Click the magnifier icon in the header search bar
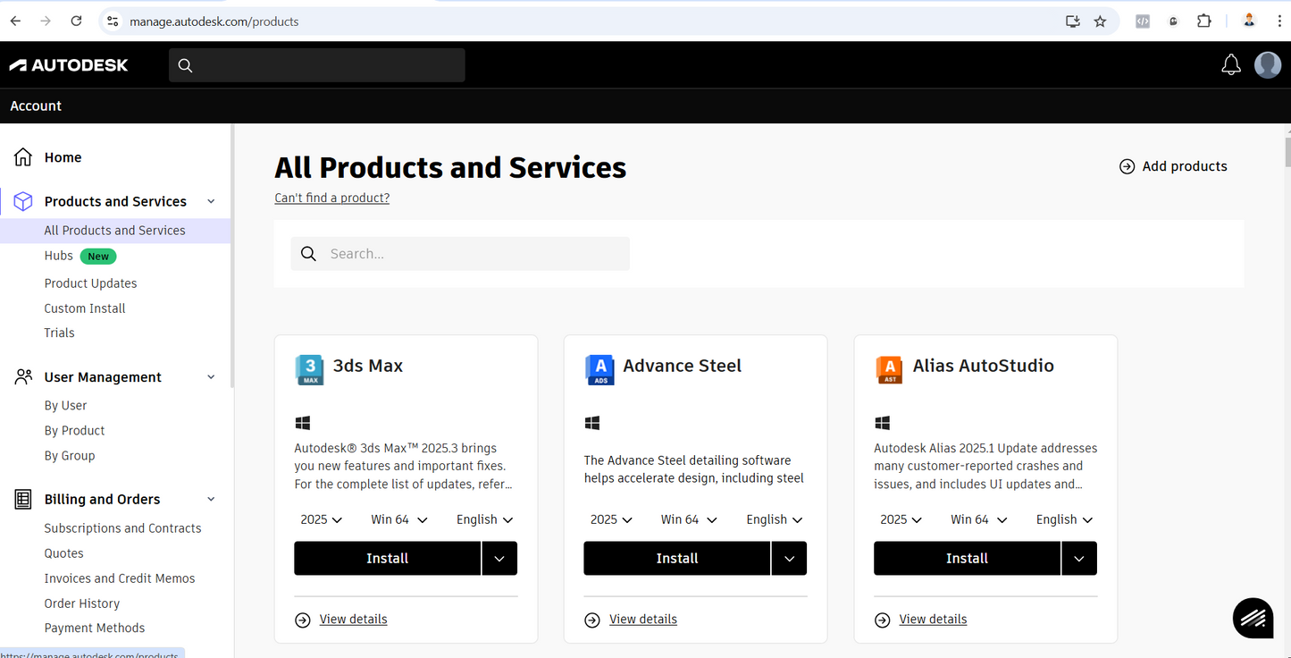The height and width of the screenshot is (658, 1291). [x=185, y=65]
